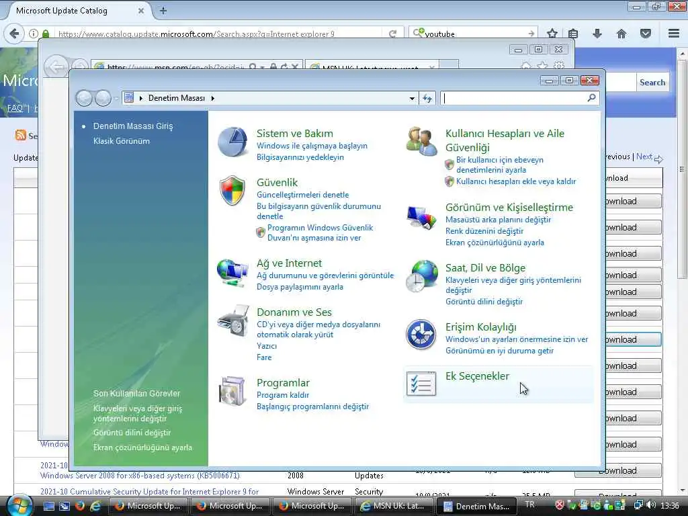Screen dimensions: 688x516
Task: Click the FAQ link on the catalog page
Action: pos(15,108)
